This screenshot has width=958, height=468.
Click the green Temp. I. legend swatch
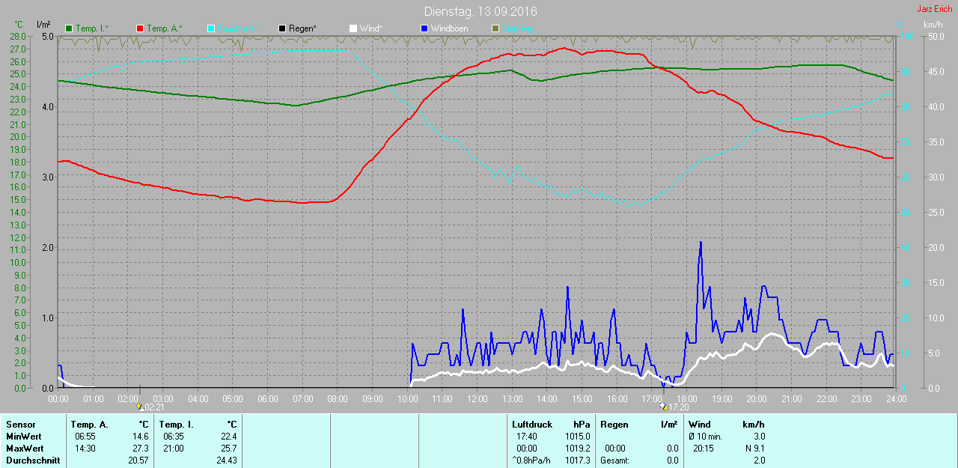(70, 28)
